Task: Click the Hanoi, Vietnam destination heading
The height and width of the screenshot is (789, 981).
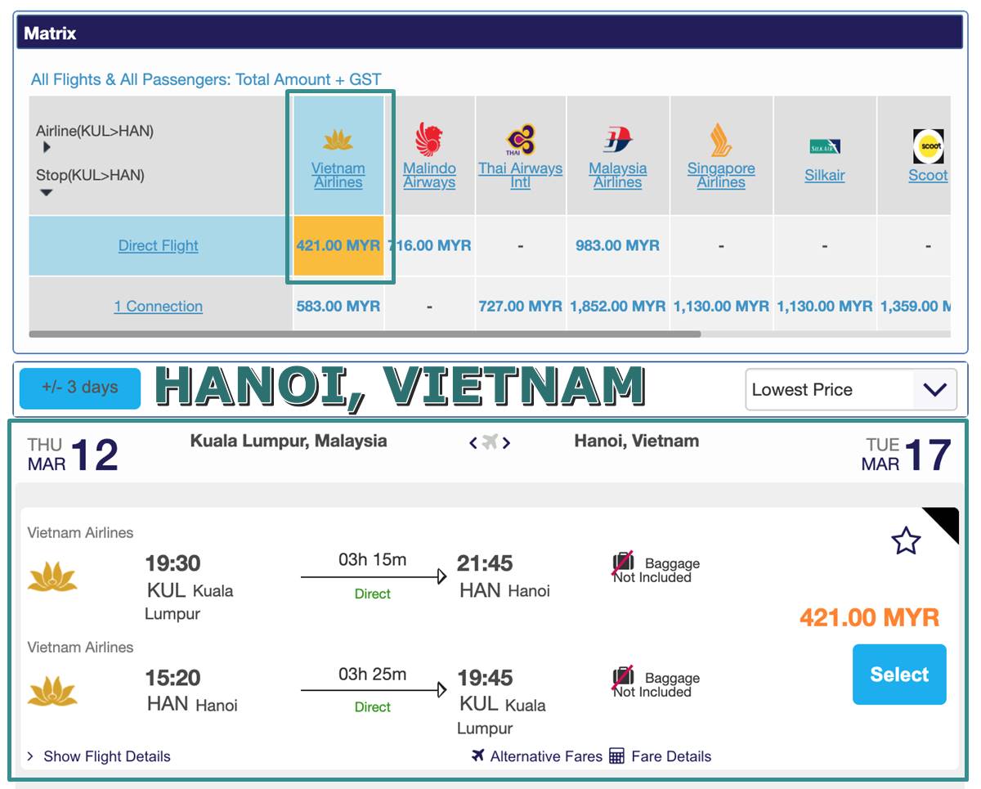Action: coord(637,441)
